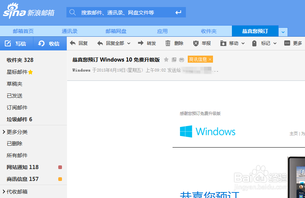Click the orange swatch beside 商讯信息

(x=60, y=179)
